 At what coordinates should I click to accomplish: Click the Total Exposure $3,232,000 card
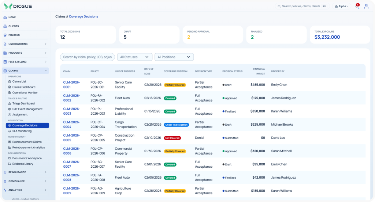pos(340,35)
